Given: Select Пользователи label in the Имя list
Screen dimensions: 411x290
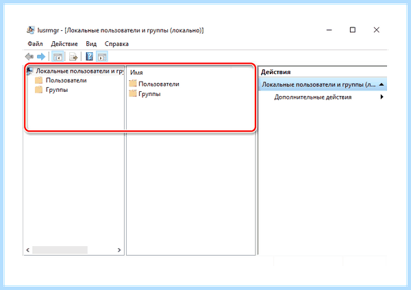Looking at the screenshot, I should [159, 84].
